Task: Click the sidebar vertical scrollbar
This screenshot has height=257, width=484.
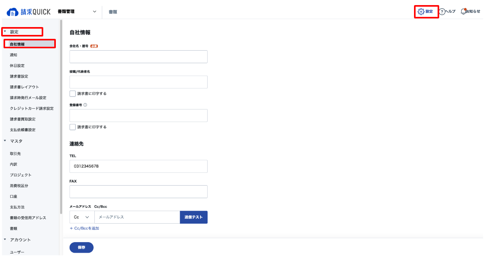Action: coord(61,118)
